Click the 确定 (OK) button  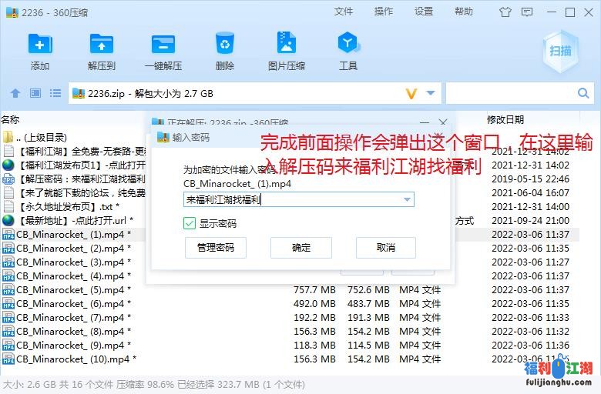(x=301, y=248)
